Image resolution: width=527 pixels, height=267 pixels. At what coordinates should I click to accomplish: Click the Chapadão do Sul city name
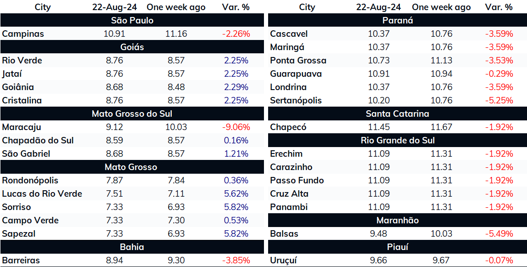click(38, 141)
